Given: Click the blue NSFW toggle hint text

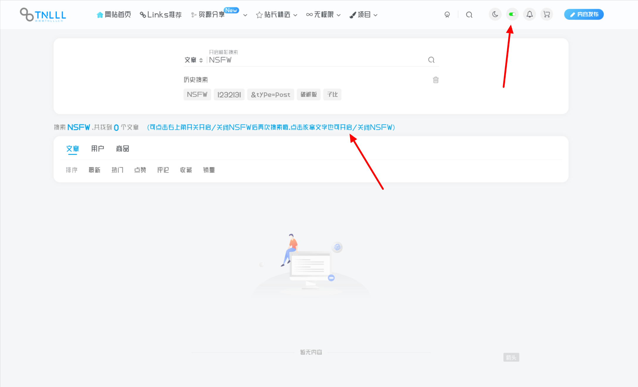Looking at the screenshot, I should 271,127.
